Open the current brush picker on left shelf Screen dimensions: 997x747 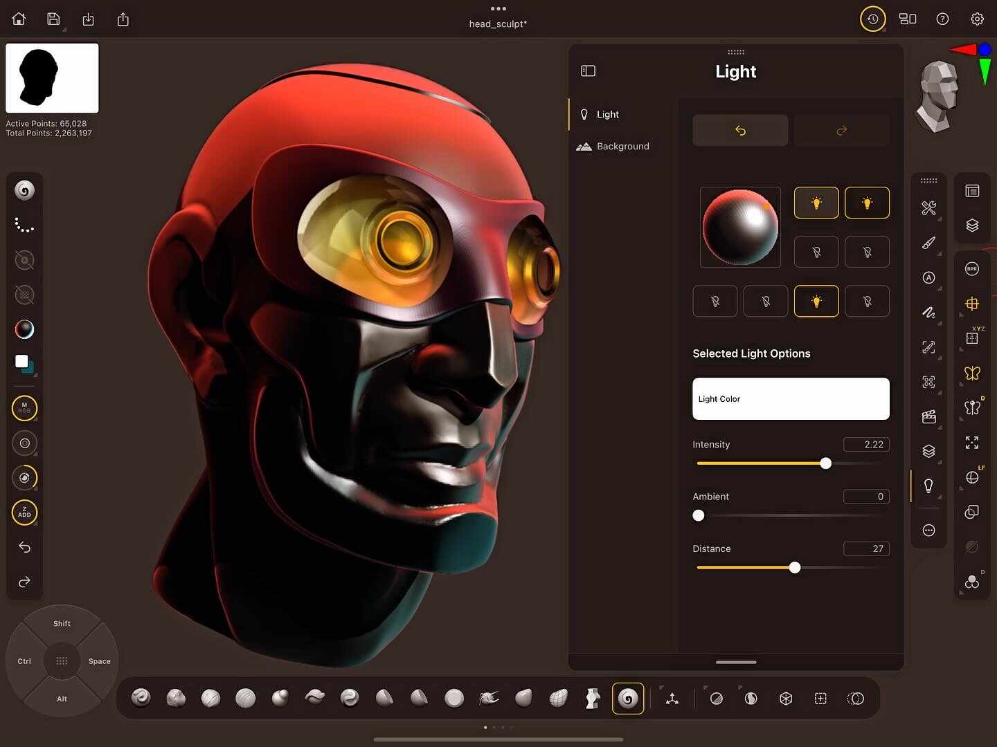pyautogui.click(x=24, y=190)
